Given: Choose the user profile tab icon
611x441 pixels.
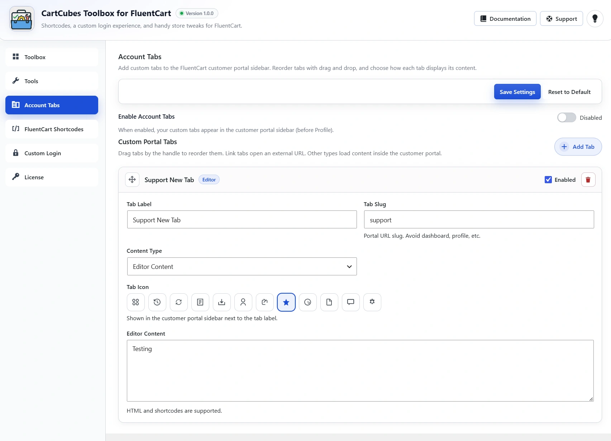Looking at the screenshot, I should point(243,302).
